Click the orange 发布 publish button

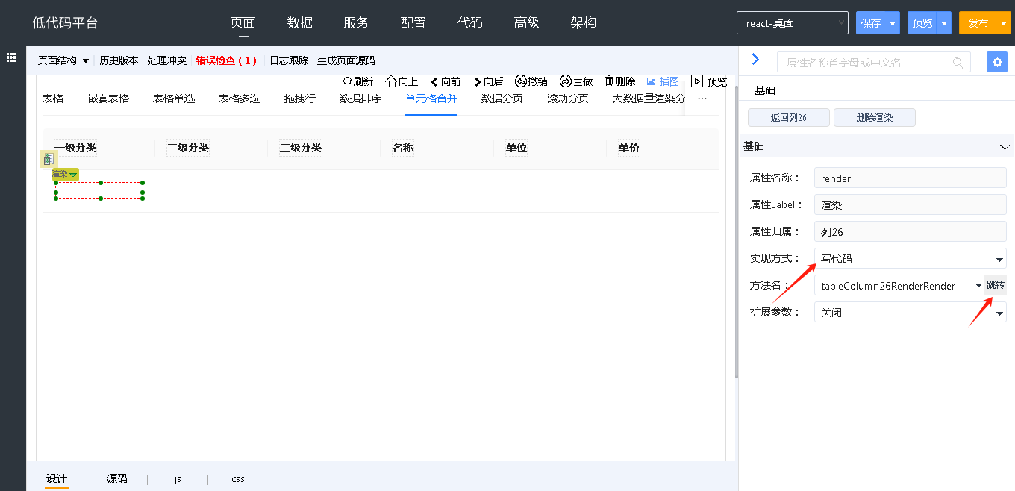(978, 23)
